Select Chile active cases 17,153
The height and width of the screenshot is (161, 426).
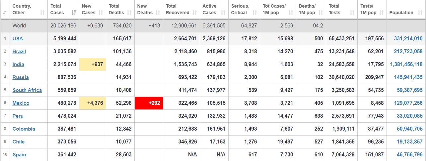[x=218, y=141]
